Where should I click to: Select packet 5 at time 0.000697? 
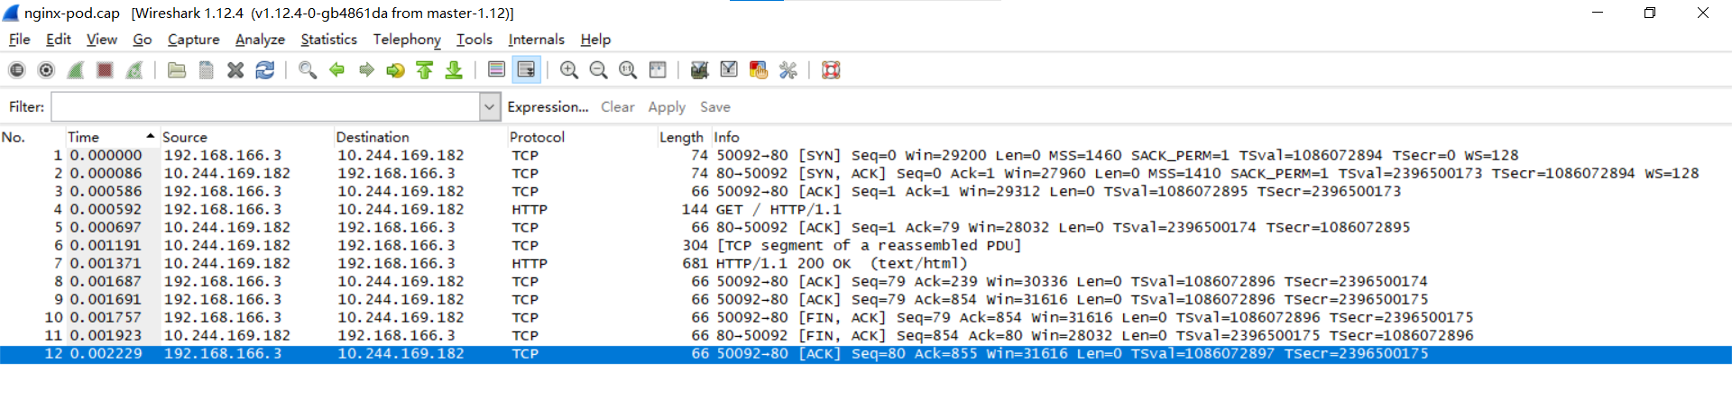click(866, 227)
